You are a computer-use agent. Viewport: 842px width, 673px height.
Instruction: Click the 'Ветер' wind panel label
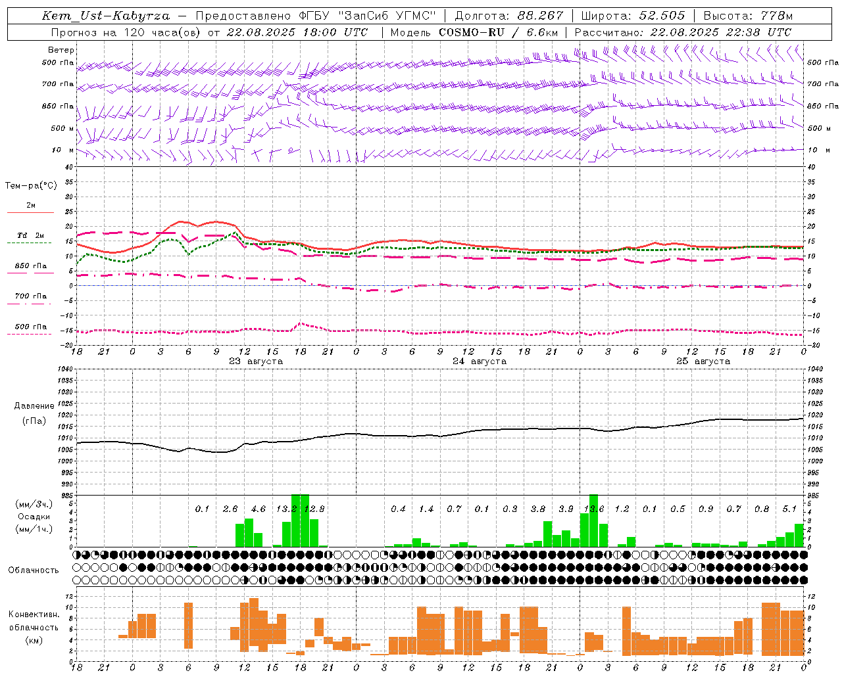(x=61, y=50)
